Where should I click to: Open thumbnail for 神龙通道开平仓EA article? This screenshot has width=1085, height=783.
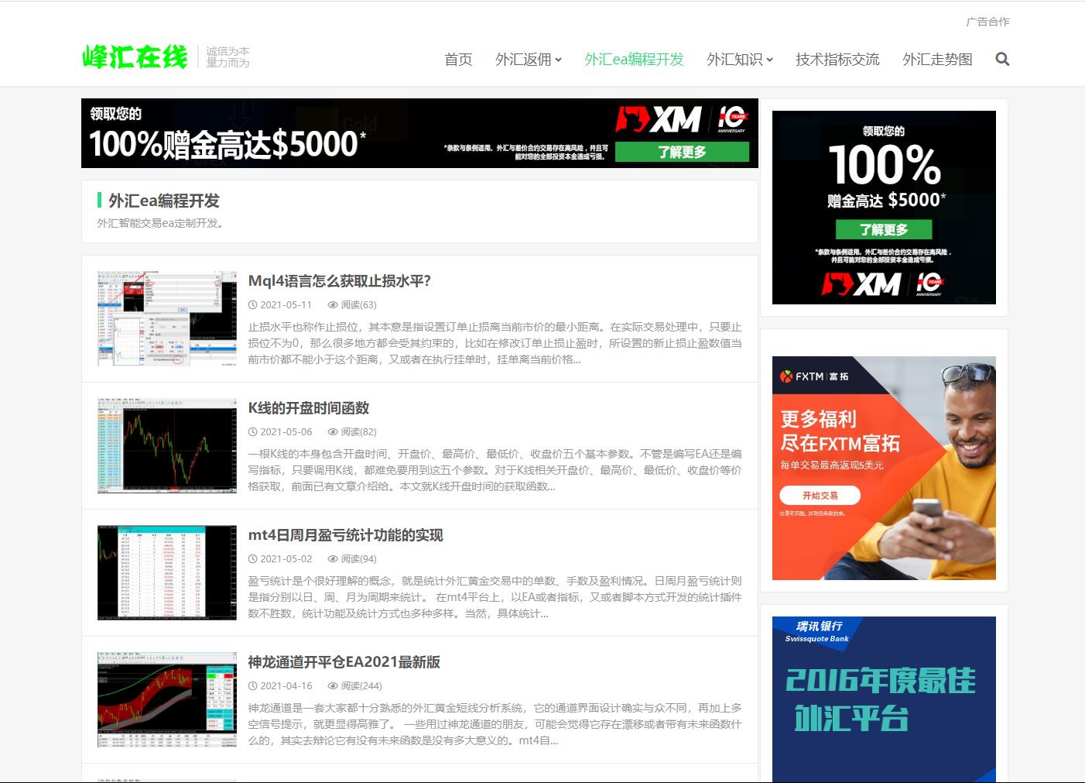(167, 699)
